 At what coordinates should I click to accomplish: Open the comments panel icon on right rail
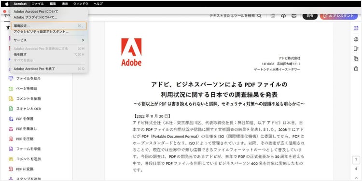click(x=356, y=39)
